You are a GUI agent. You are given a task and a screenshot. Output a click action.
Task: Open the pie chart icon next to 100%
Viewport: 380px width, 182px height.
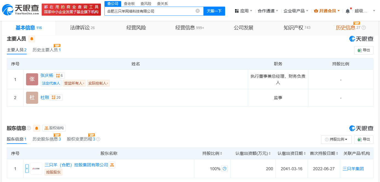click(225, 169)
